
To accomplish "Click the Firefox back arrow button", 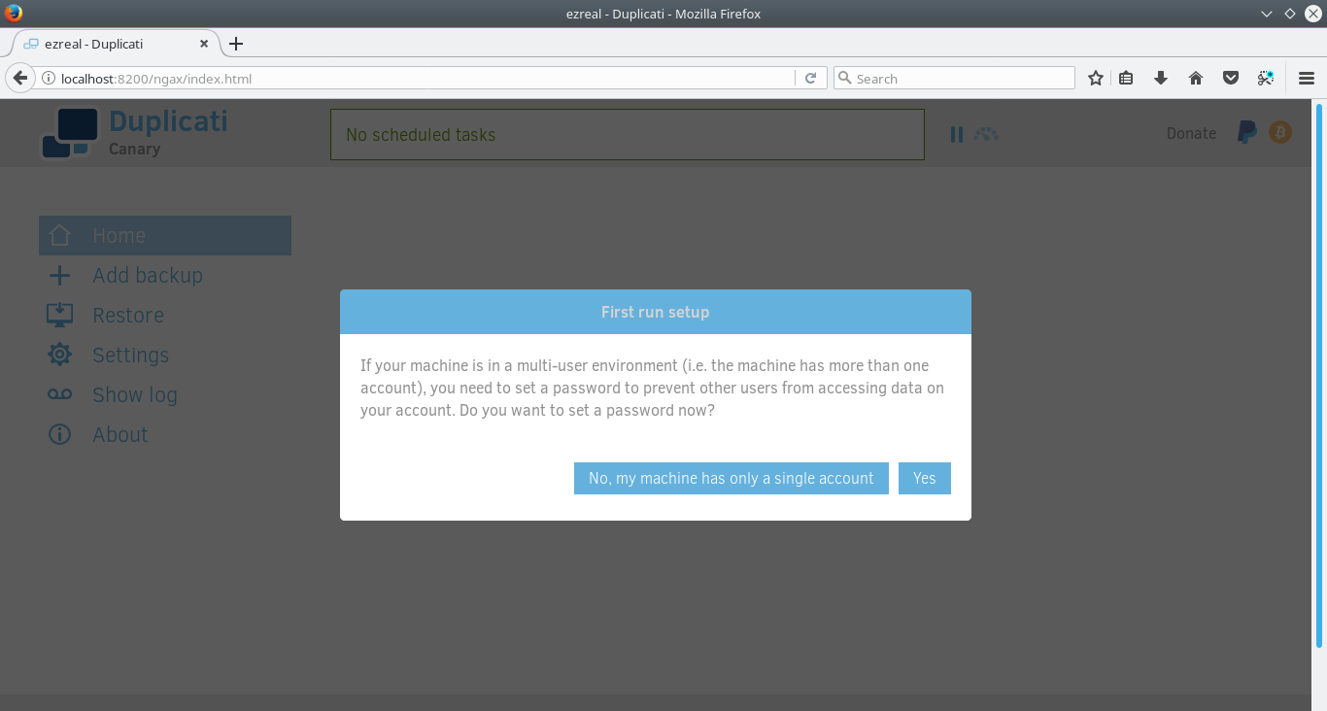I will (19, 78).
